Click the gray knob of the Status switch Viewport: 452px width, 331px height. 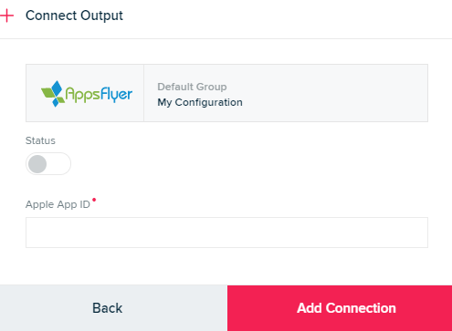(37, 164)
